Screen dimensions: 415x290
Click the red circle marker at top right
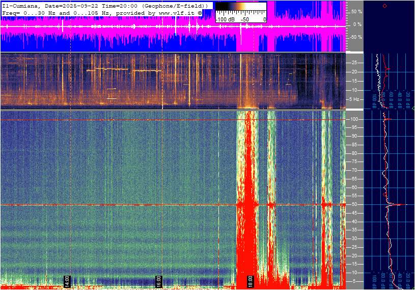[x=385, y=6]
